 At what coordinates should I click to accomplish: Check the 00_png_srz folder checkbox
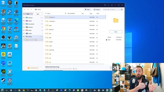[46, 17]
